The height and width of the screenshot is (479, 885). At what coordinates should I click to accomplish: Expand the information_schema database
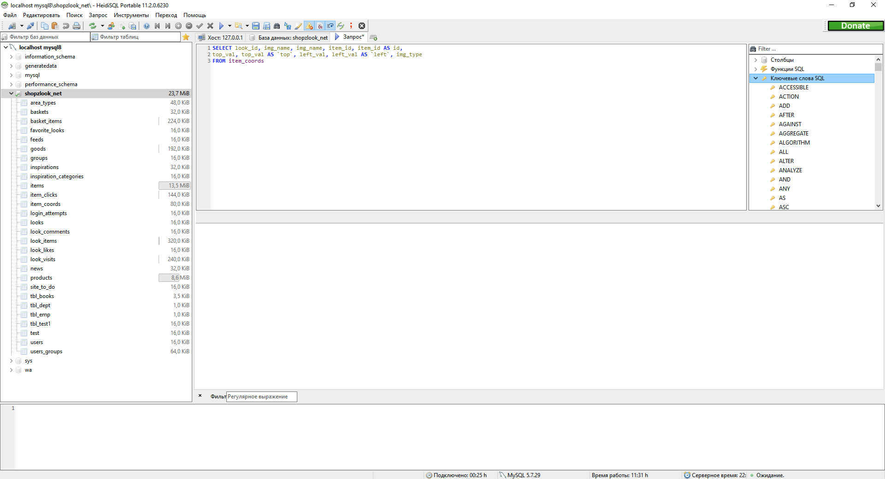tap(11, 56)
